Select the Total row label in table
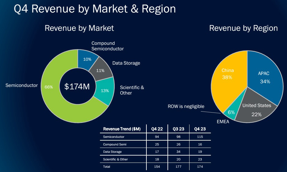The height and width of the screenshot is (172, 287). point(107,167)
